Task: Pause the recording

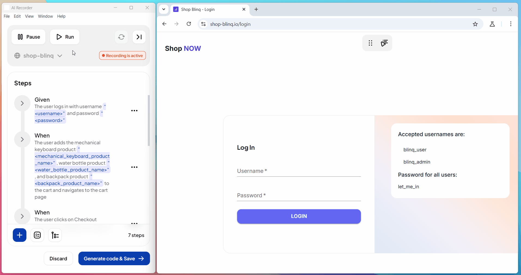Action: [29, 37]
